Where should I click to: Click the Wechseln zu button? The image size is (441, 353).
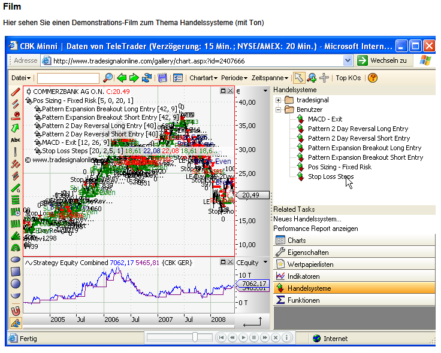[x=382, y=60]
